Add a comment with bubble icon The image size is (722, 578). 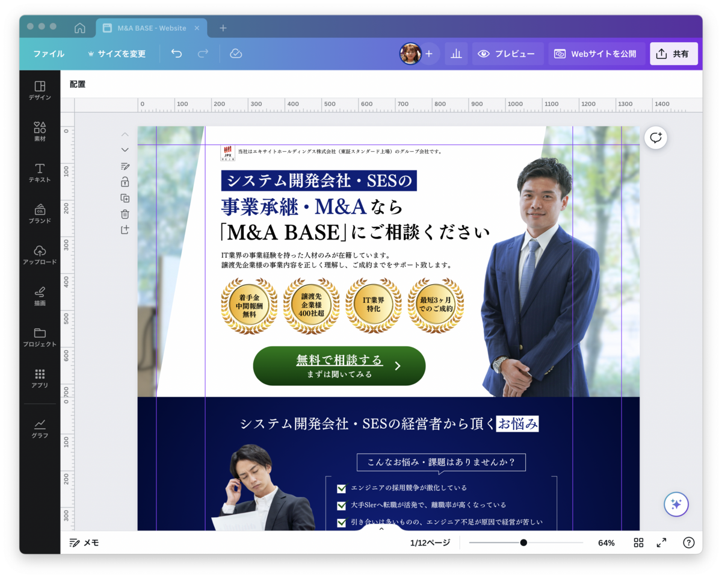pos(656,137)
